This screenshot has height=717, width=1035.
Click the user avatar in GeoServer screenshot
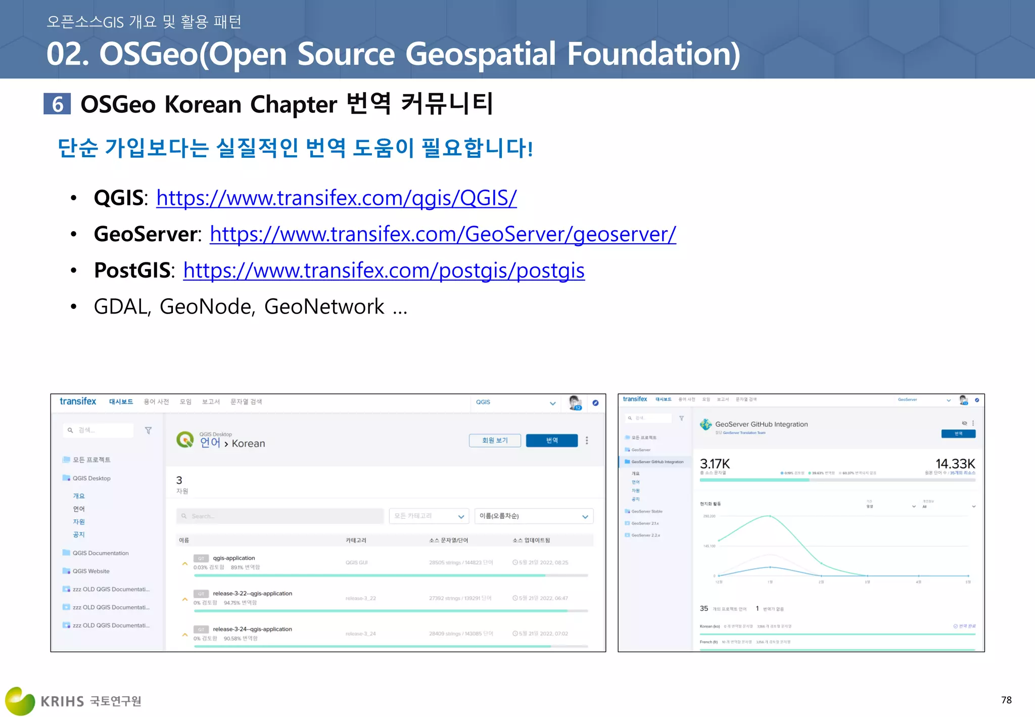tap(963, 399)
